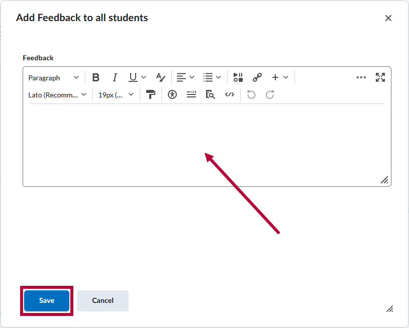Open the Paragraph format dropdown
The width and height of the screenshot is (409, 328).
(x=53, y=78)
